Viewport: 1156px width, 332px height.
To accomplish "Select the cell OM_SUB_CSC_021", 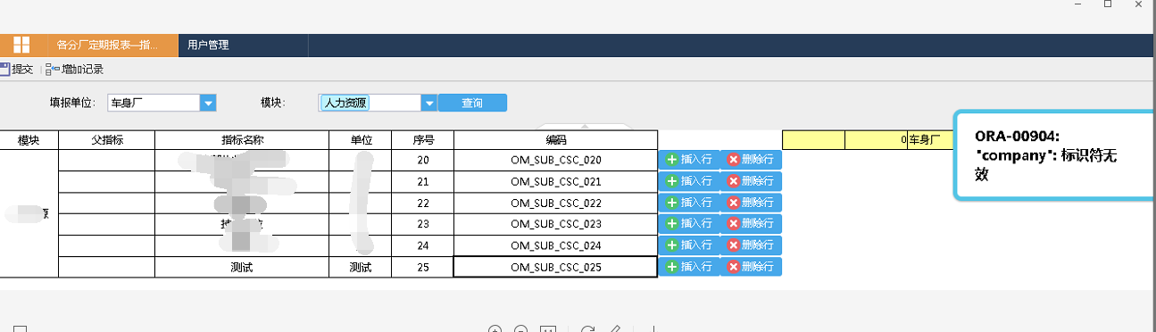I will coord(555,181).
